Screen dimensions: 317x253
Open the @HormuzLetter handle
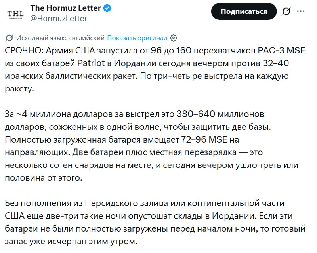point(59,19)
